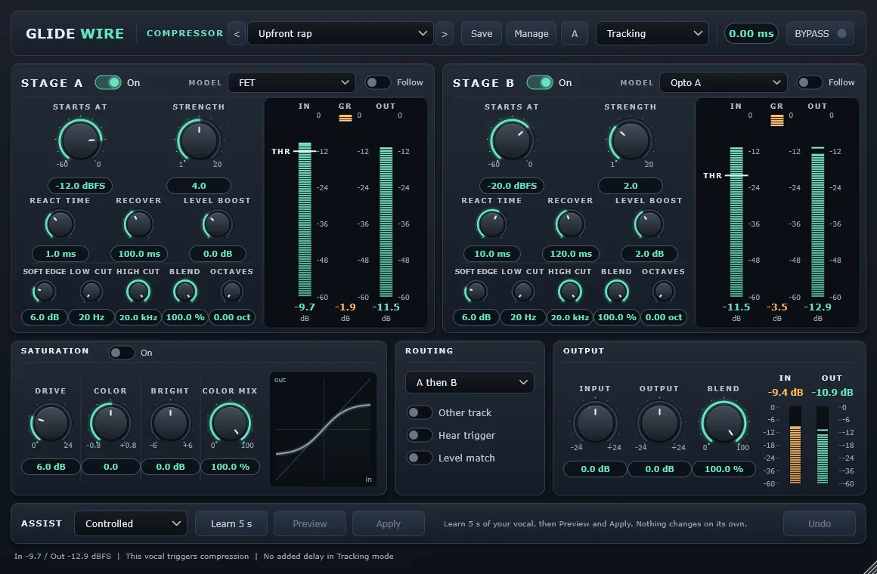Click the Assist Preview button

tap(310, 523)
